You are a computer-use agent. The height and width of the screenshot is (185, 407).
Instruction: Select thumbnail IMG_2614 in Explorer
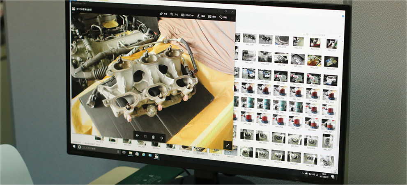click(x=279, y=137)
